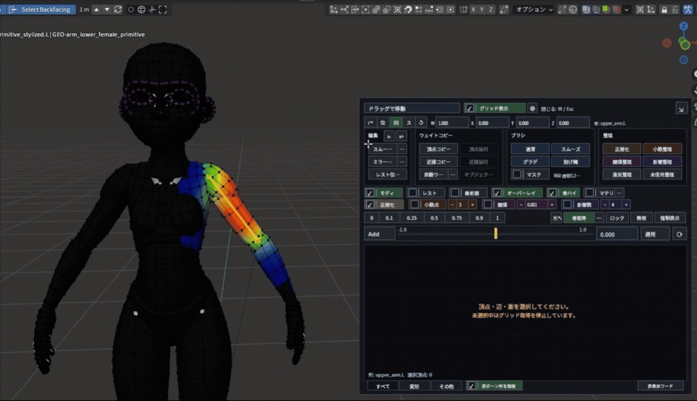Click the bone picker icon before 骨取得
This screenshot has height=401, width=697.
557,218
